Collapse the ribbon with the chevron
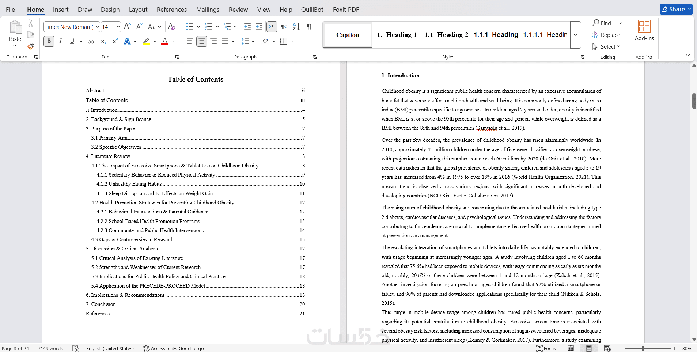The image size is (697, 352). click(687, 55)
